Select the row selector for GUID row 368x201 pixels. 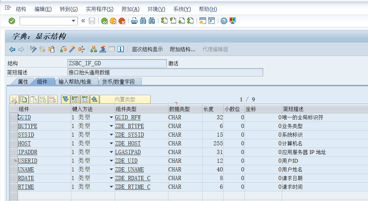point(13,117)
